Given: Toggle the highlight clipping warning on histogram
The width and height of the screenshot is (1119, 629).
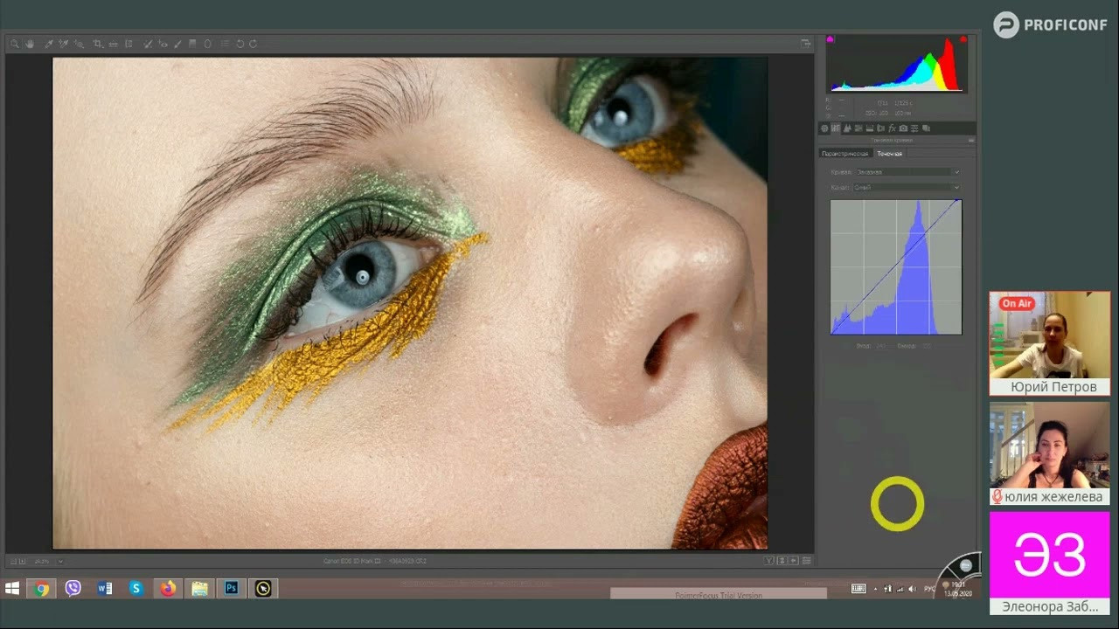Looking at the screenshot, I should (963, 39).
